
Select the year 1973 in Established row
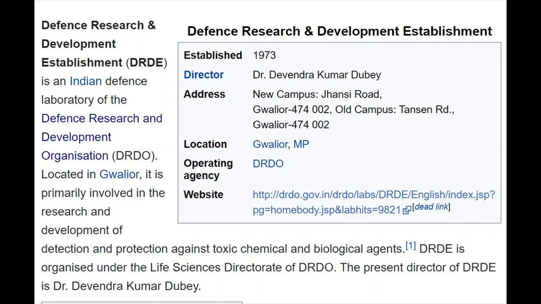coord(264,55)
